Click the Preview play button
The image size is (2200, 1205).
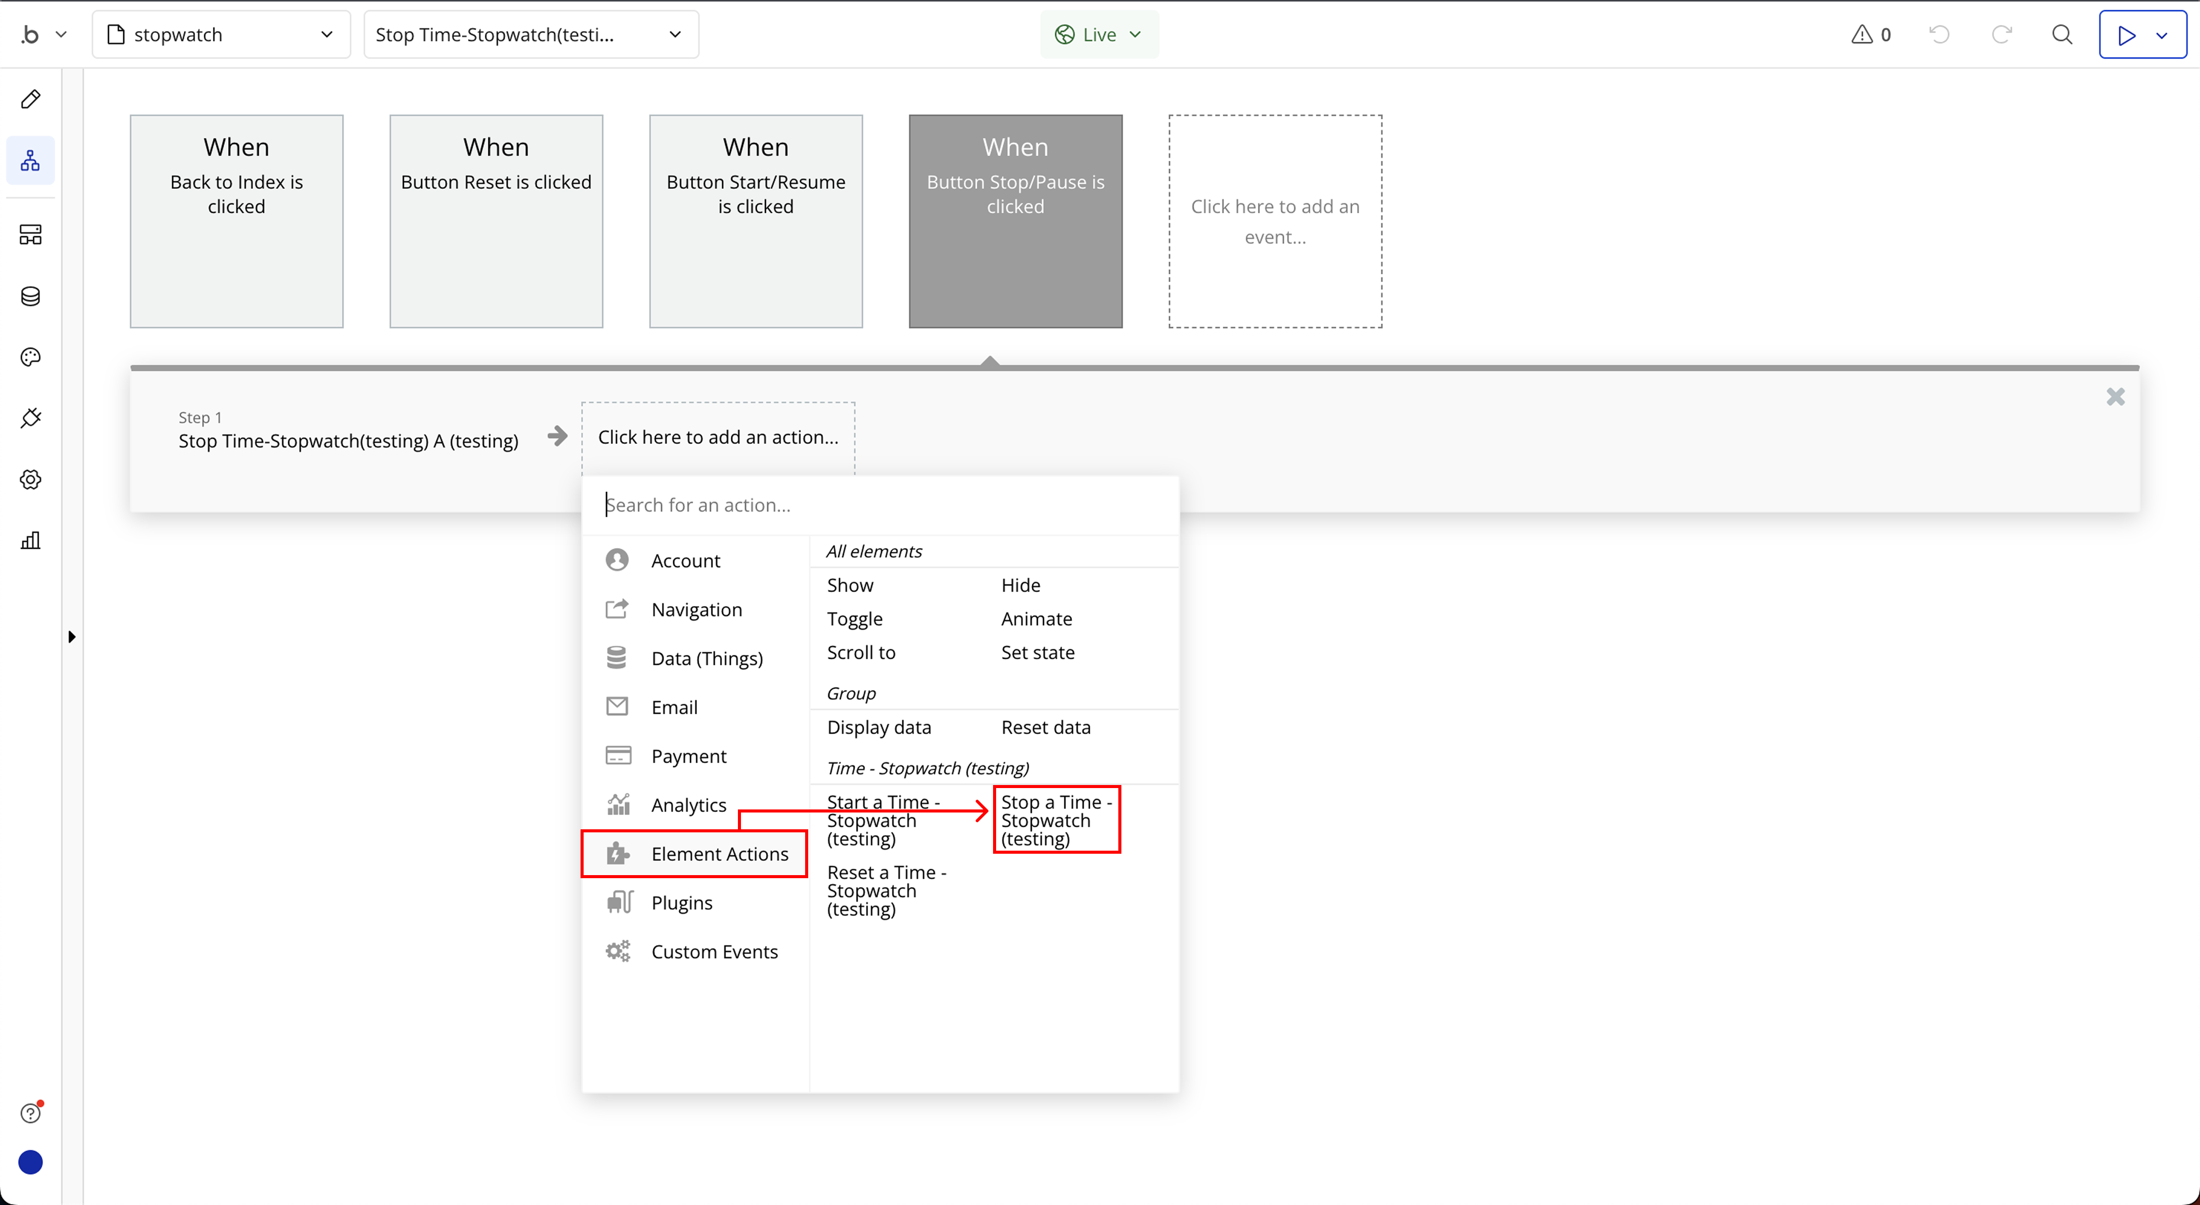click(2127, 34)
